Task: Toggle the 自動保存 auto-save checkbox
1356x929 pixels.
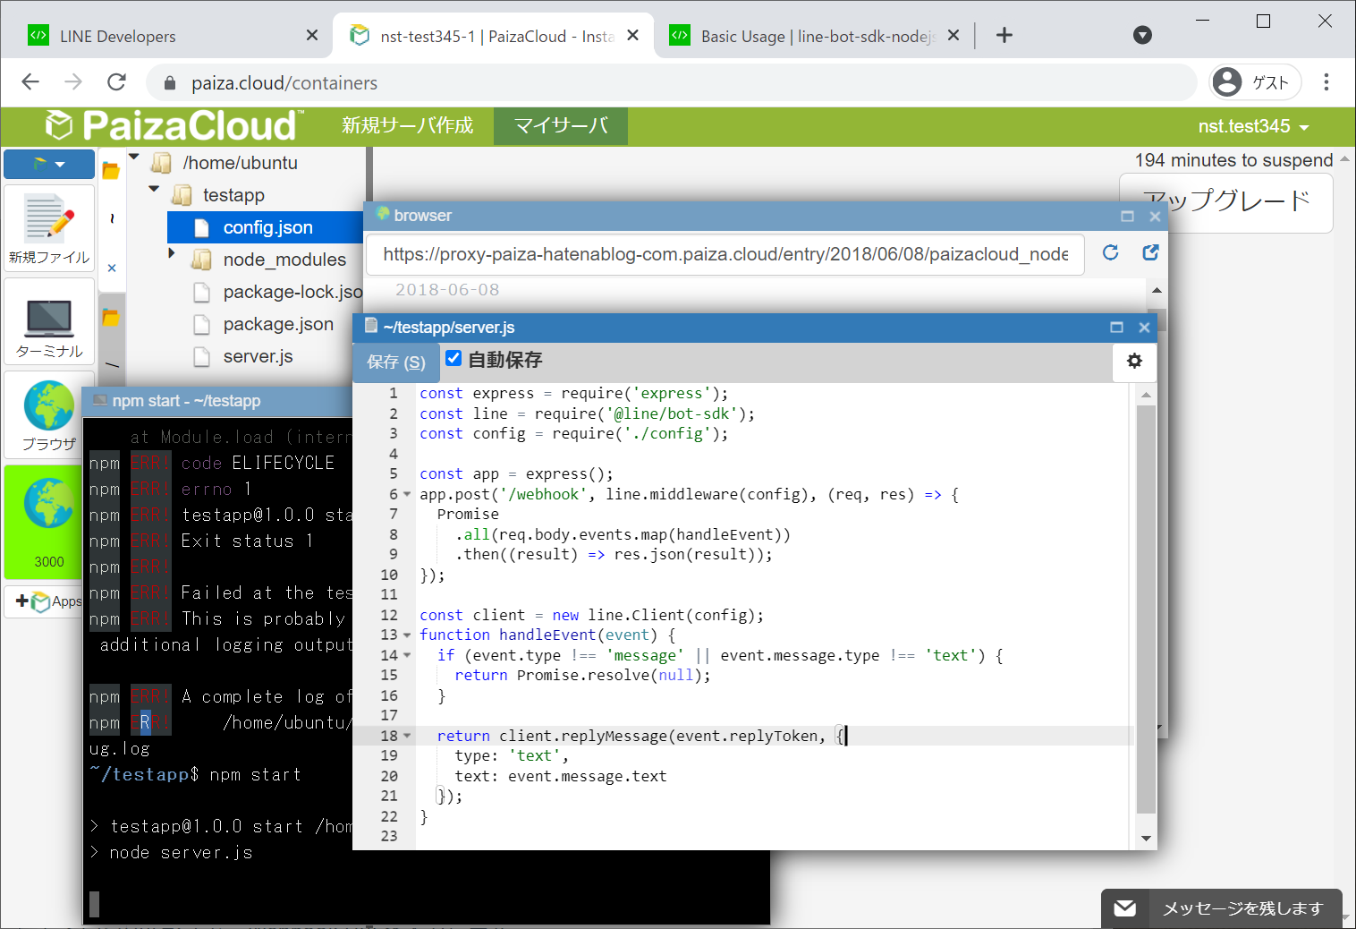Action: click(453, 358)
